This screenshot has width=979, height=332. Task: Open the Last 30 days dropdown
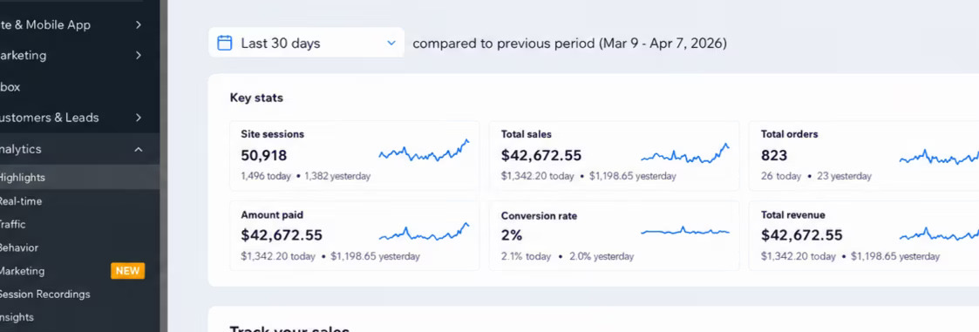(x=307, y=43)
